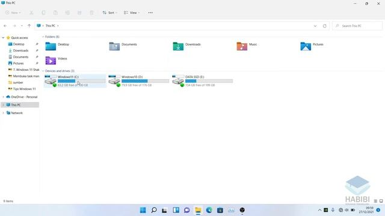Switch to details view icon in status bar
385x216 pixels.
click(x=375, y=201)
